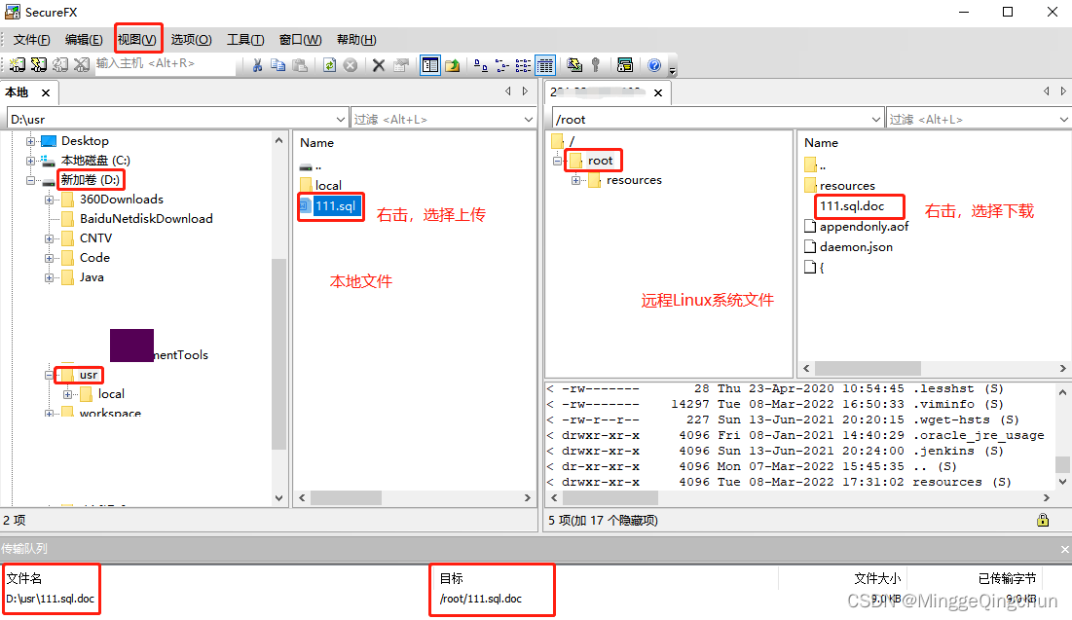The height and width of the screenshot is (620, 1072).
Task: Click the Up one folder icon
Action: click(452, 65)
